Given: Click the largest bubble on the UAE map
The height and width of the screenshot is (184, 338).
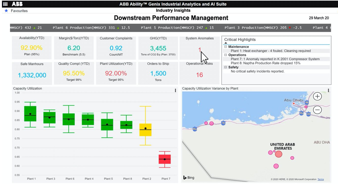Looking at the screenshot, I should coord(278,154).
